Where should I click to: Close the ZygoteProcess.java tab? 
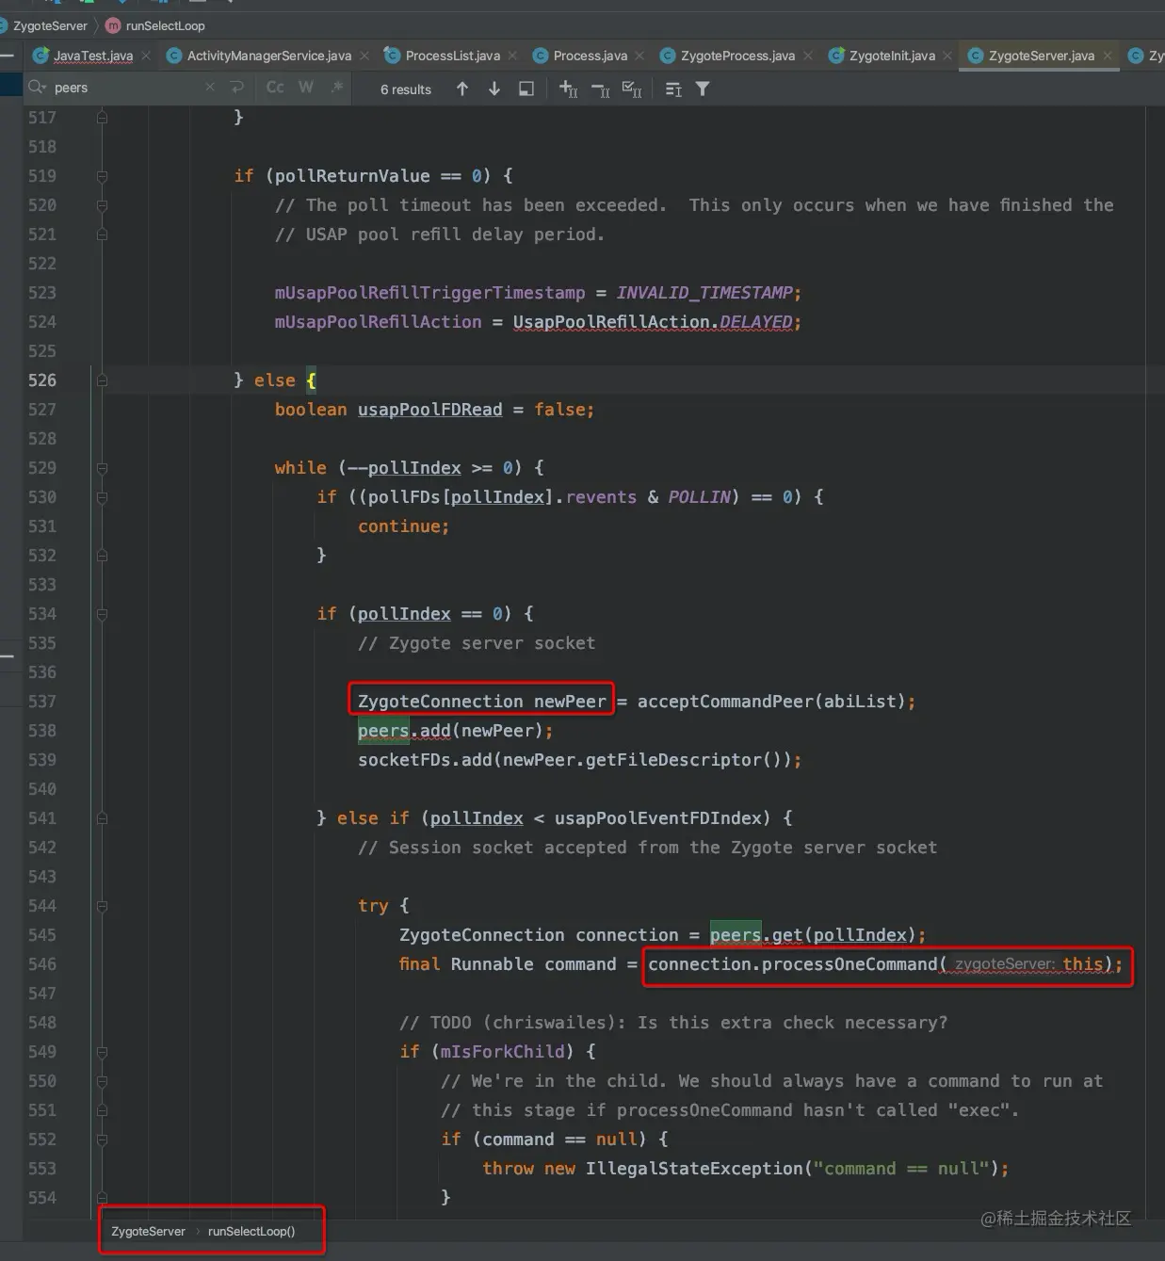click(808, 56)
